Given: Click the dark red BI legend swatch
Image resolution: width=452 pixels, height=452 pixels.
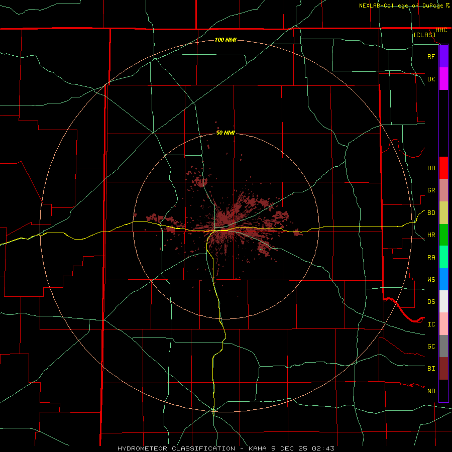Looking at the screenshot, I should click(x=443, y=369).
